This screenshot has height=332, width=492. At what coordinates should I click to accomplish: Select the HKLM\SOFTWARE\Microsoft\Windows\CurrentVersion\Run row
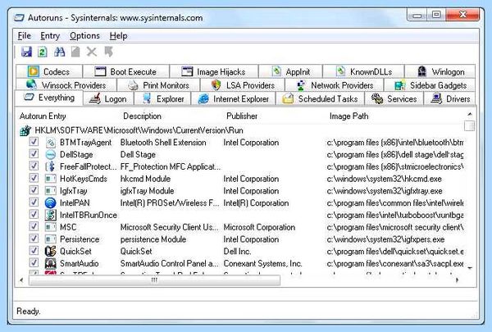[139, 130]
